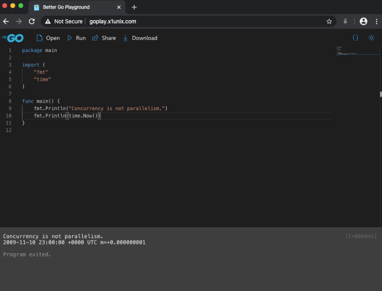Format code with the curly braces icon

[x=355, y=38]
